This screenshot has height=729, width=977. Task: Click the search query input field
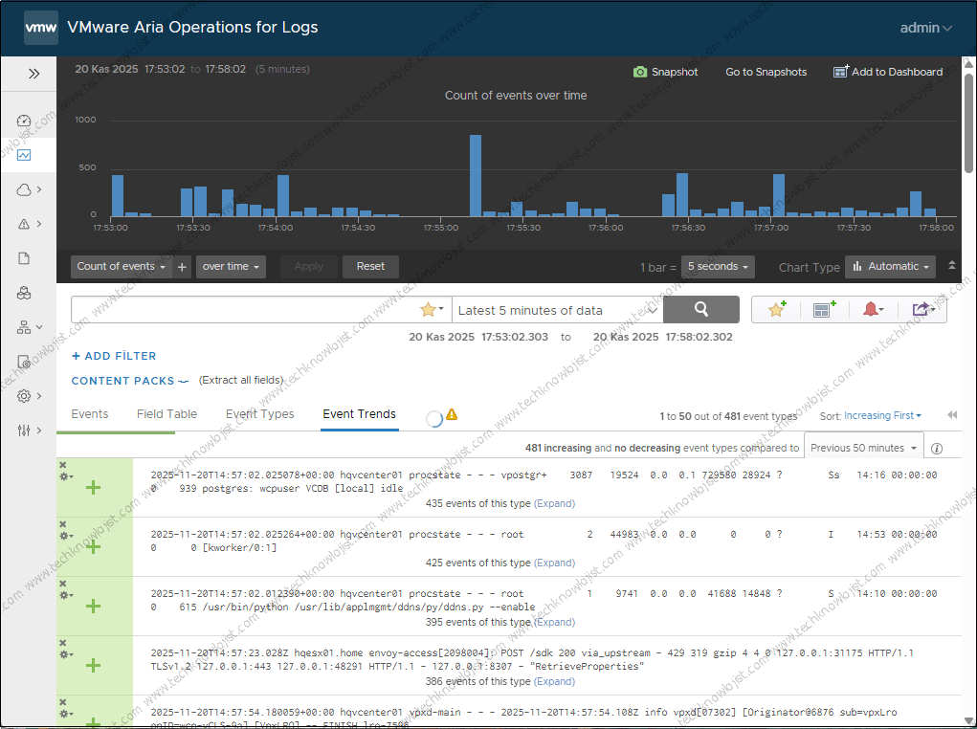point(245,310)
